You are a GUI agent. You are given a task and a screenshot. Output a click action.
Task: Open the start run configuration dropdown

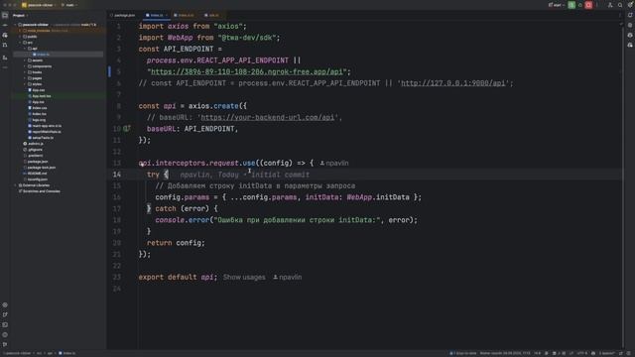pos(557,5)
